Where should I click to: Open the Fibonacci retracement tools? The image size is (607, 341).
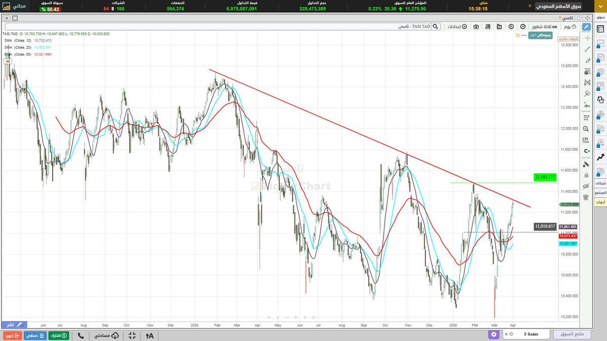coord(587,71)
